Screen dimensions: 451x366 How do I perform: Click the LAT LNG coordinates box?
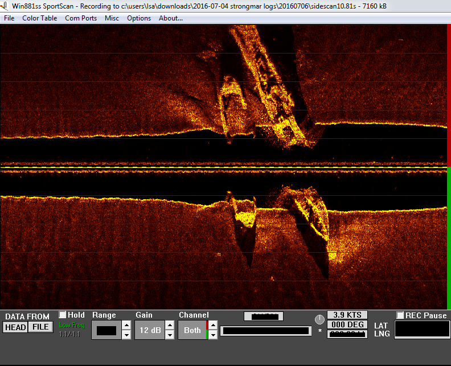[422, 330]
